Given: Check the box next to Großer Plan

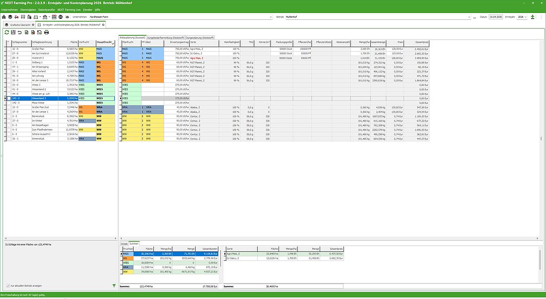Looking at the screenshot, I should pos(8,49).
